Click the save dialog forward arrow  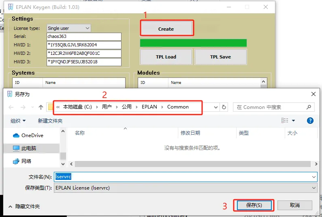point(23,107)
